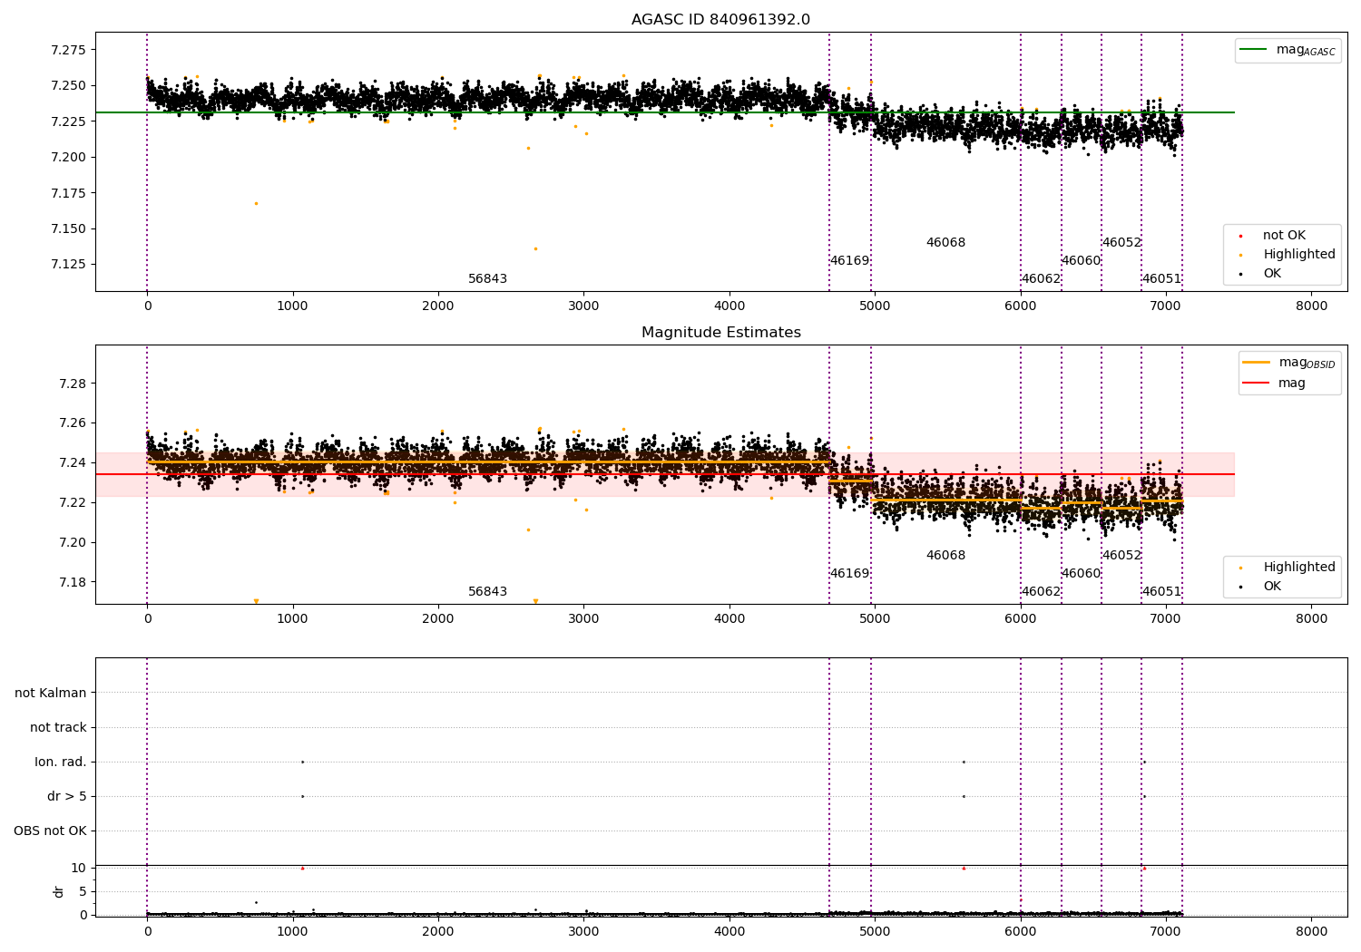Click the 10 tick on dr axis
This screenshot has width=1361, height=952.
79,869
